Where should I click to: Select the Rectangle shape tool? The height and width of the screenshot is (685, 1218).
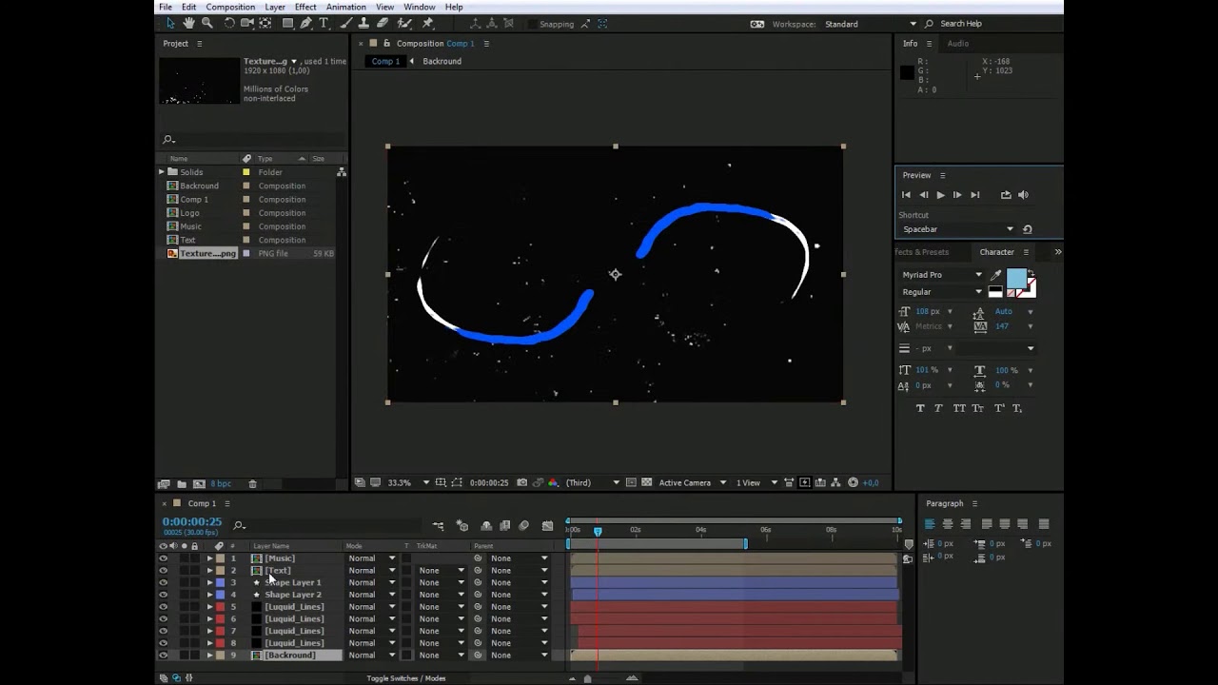[x=287, y=23]
